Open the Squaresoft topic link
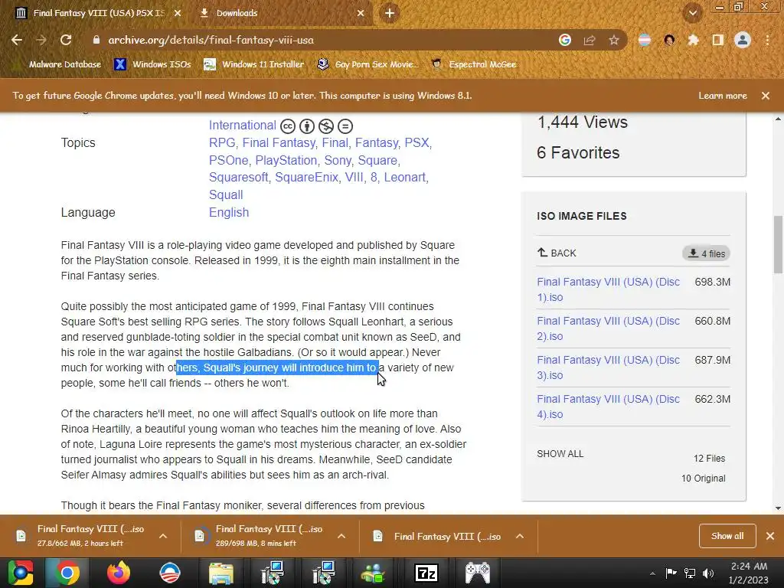Screen dimensions: 784x588 pyautogui.click(x=239, y=178)
